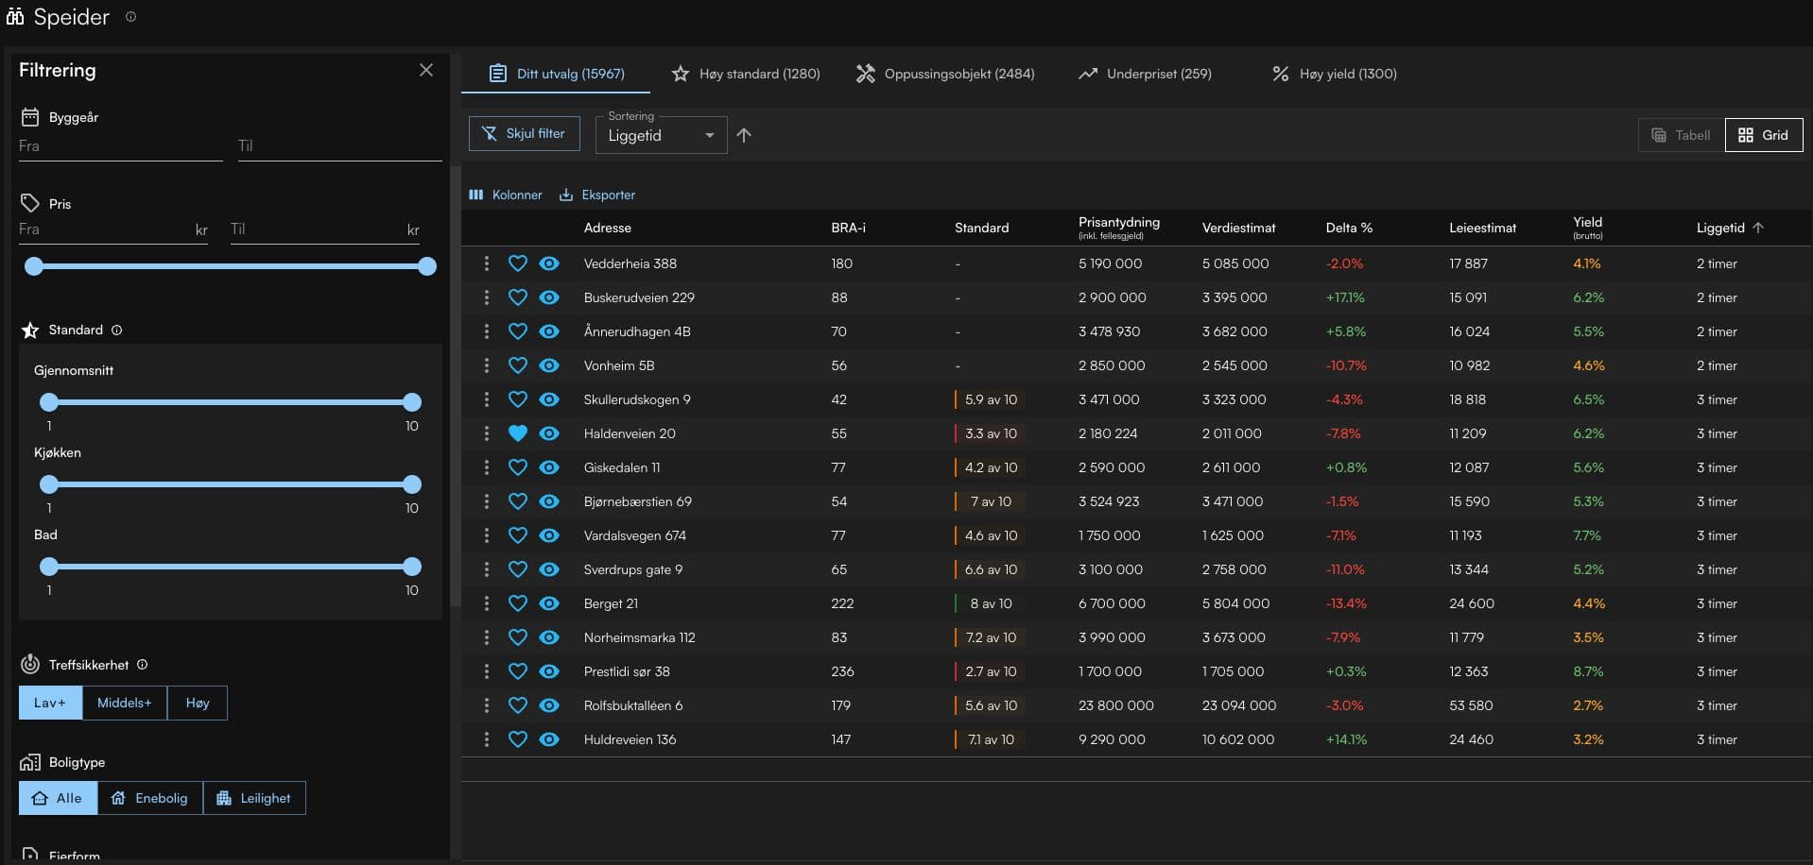Click the Byggeår Fra input field
This screenshot has height=865, width=1813.
[120, 146]
